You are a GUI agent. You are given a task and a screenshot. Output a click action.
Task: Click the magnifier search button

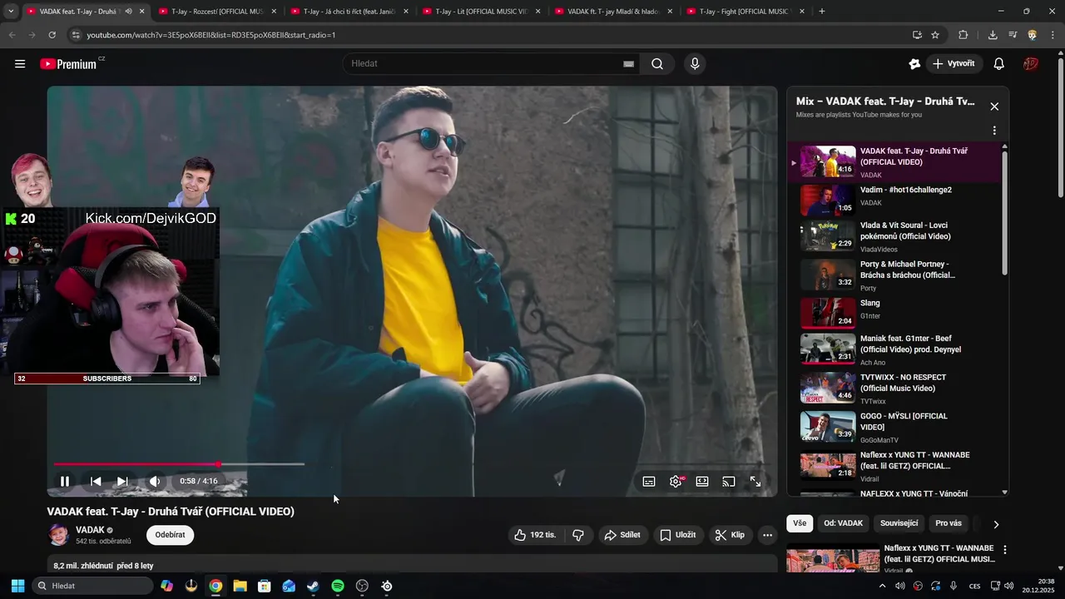[657, 64]
